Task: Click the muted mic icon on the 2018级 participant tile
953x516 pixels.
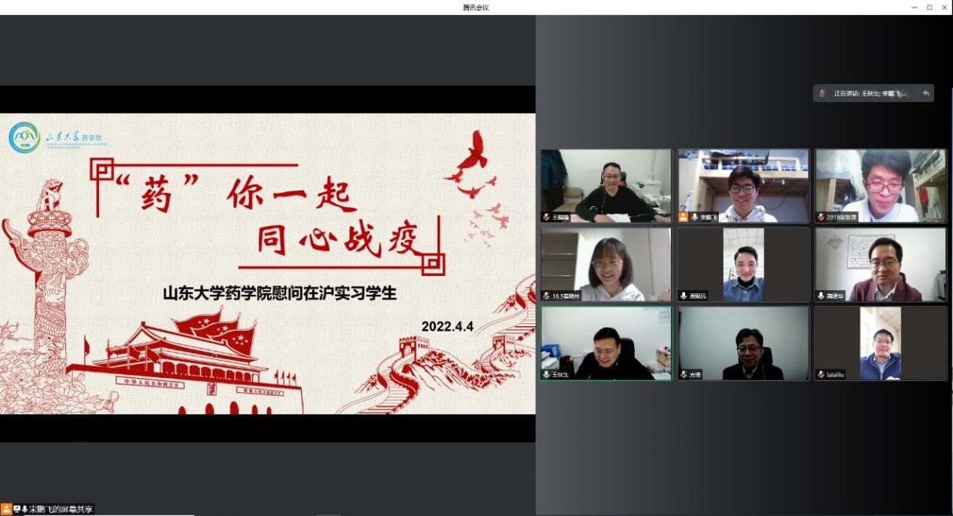Action: [x=821, y=217]
